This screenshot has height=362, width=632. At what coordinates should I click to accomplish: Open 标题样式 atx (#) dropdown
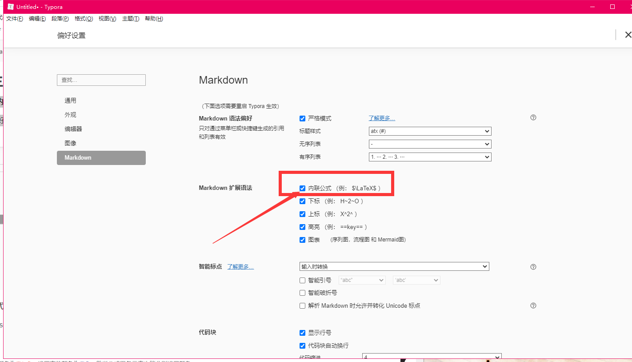(x=430, y=131)
